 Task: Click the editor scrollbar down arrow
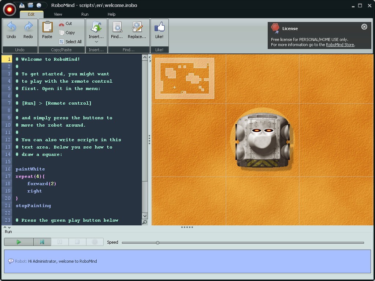pyautogui.click(x=145, y=216)
